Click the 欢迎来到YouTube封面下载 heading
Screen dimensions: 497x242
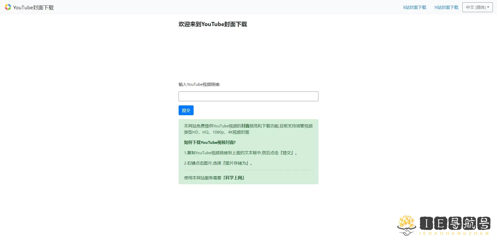pos(213,24)
